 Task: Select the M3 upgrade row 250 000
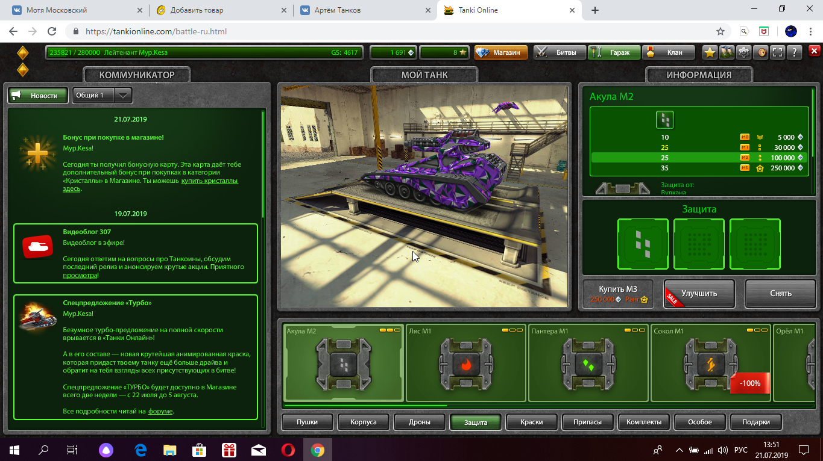[x=699, y=168]
